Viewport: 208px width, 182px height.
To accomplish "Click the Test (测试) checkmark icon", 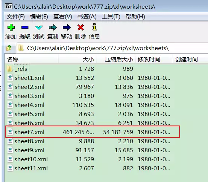I will coord(39,28).
